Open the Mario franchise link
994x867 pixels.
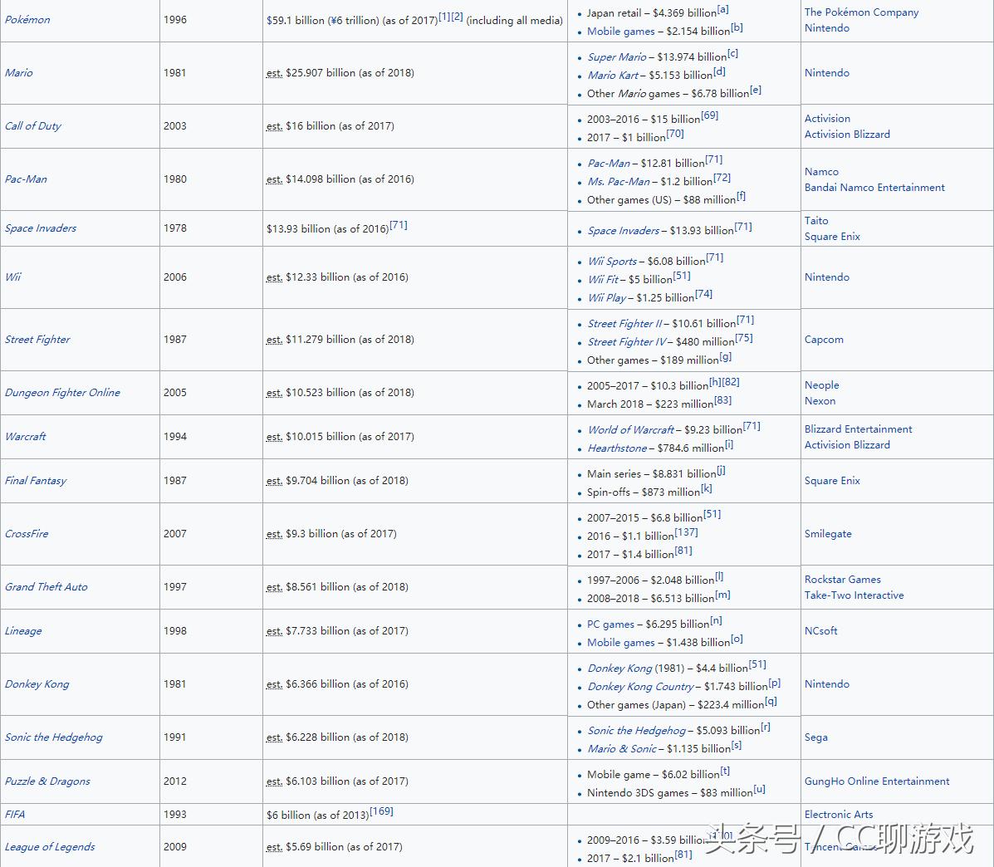click(18, 73)
